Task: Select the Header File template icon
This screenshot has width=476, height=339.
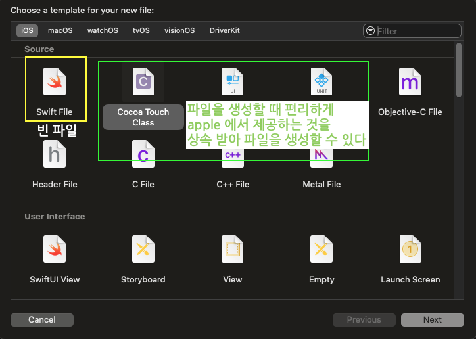Action: 55,154
